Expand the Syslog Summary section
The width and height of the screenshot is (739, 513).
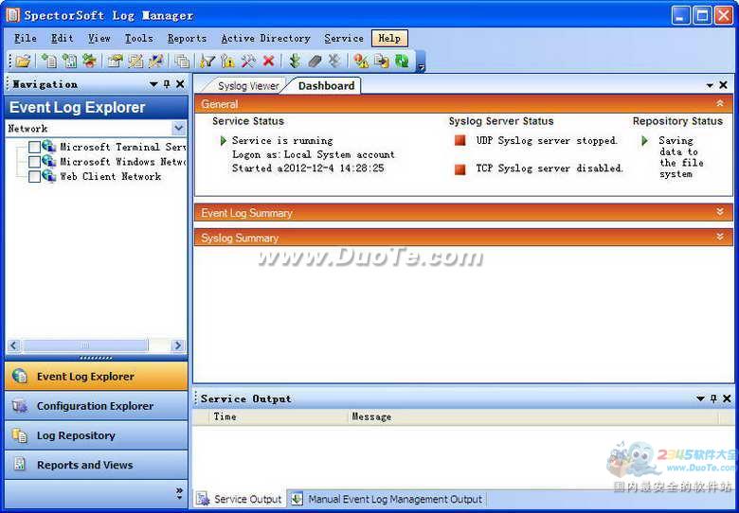[x=720, y=237]
